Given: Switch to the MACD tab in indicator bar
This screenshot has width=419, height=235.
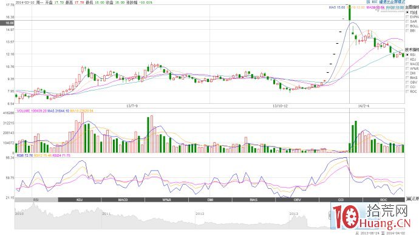Looking at the screenshot, I should [x=123, y=200].
